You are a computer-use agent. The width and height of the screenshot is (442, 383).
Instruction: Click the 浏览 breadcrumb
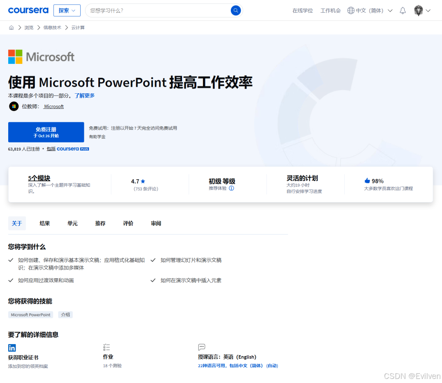[29, 27]
